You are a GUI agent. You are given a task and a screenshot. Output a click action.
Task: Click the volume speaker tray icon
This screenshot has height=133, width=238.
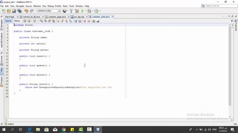(209, 130)
